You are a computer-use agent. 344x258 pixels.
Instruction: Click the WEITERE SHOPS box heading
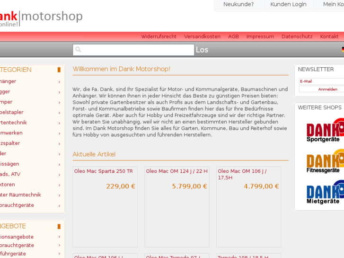click(320, 107)
